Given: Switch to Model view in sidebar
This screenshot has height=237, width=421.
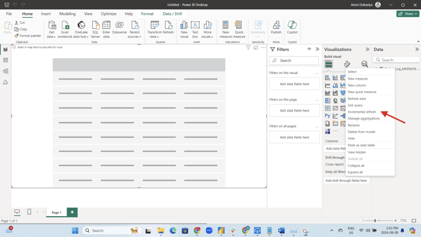Looking at the screenshot, I should coord(6,71).
